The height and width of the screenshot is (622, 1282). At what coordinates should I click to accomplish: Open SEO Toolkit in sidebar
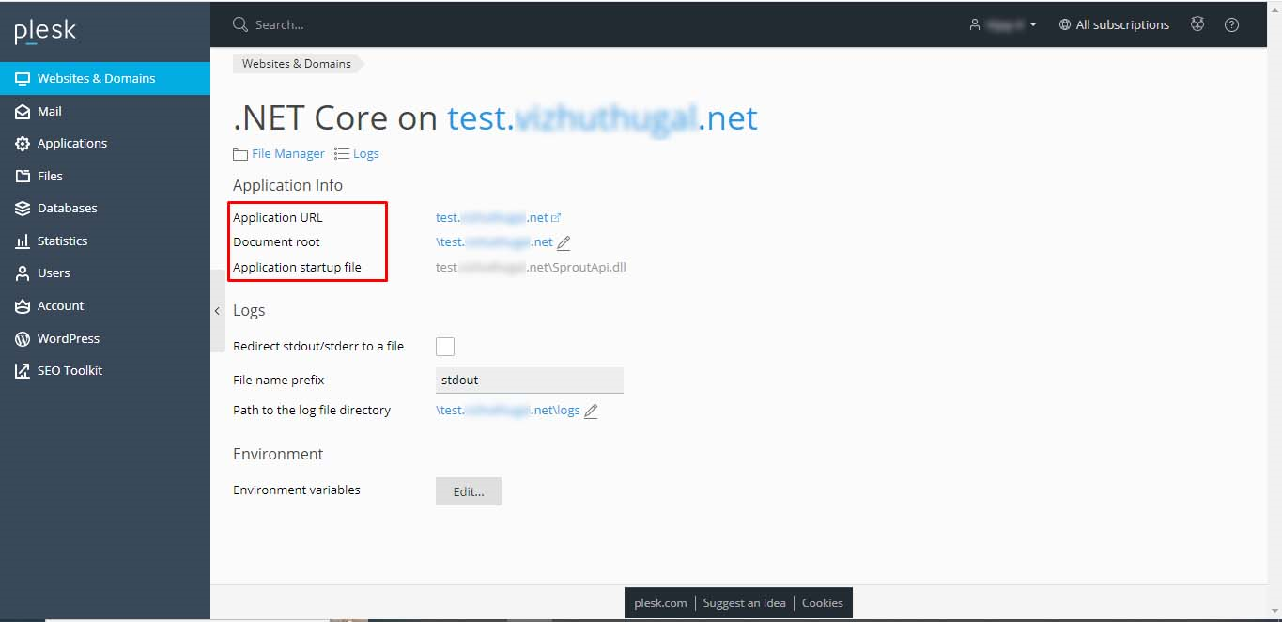[x=105, y=370]
